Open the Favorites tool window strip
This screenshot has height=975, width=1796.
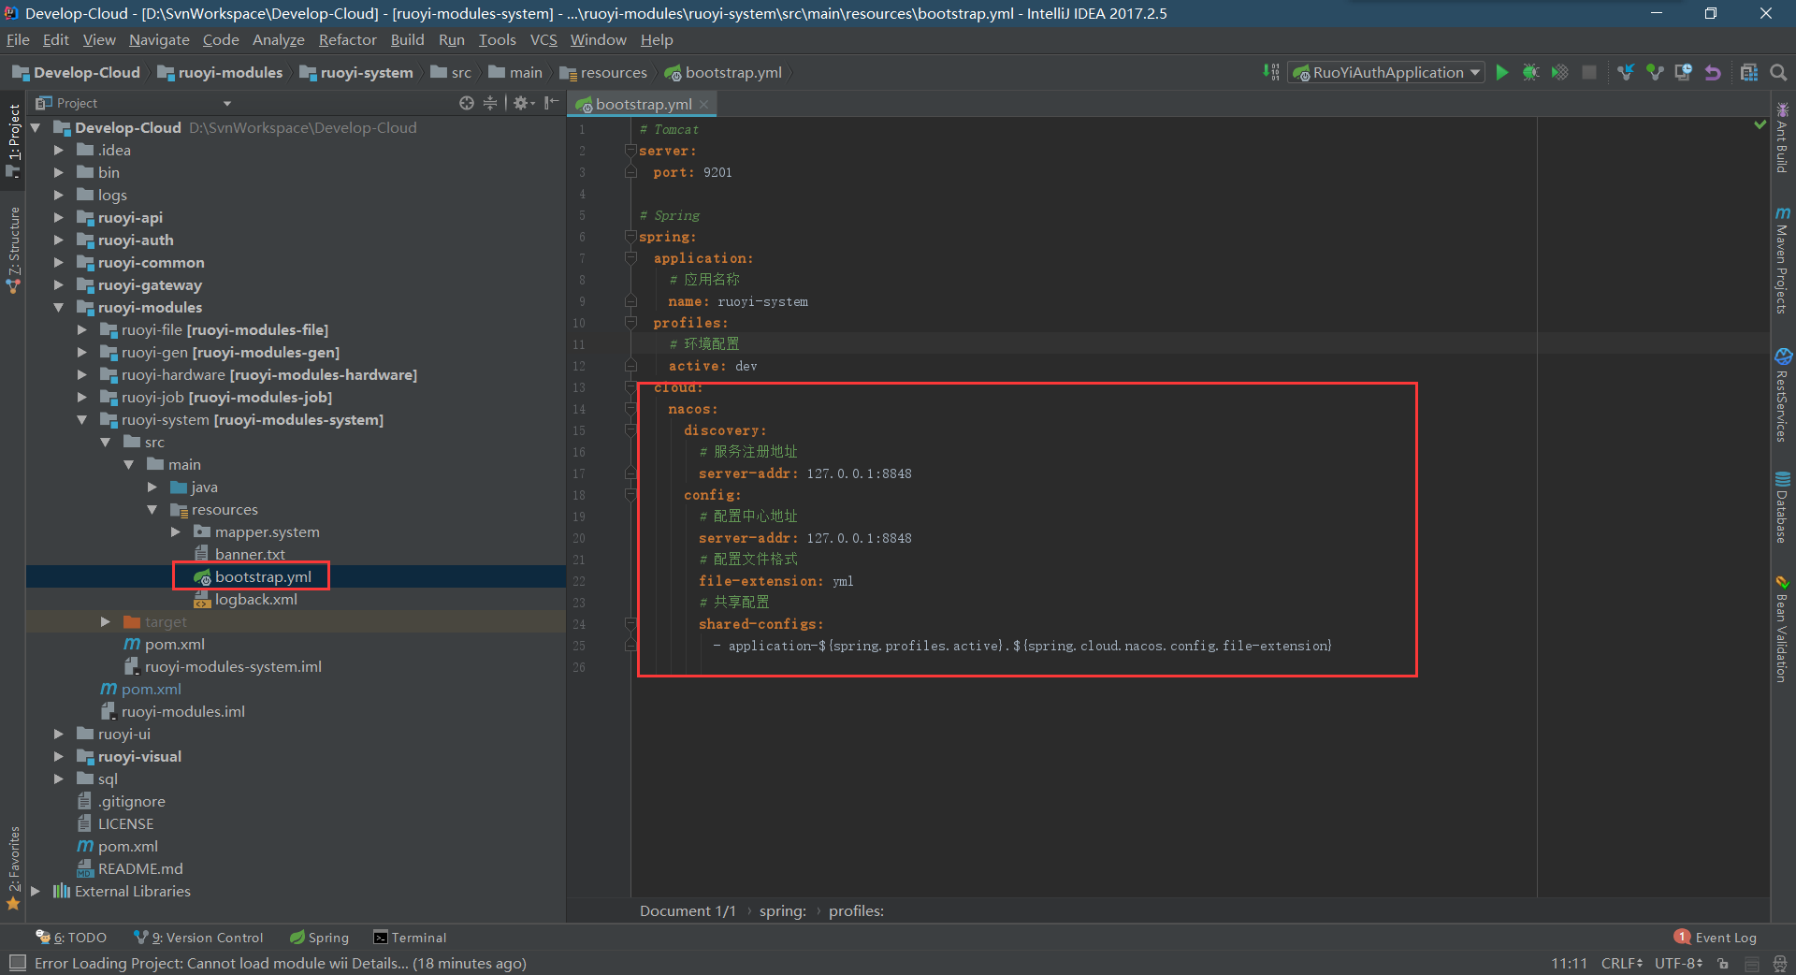[13, 867]
